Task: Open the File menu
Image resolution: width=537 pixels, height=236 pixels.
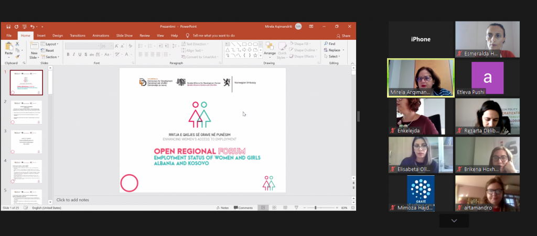Action: 9,36
